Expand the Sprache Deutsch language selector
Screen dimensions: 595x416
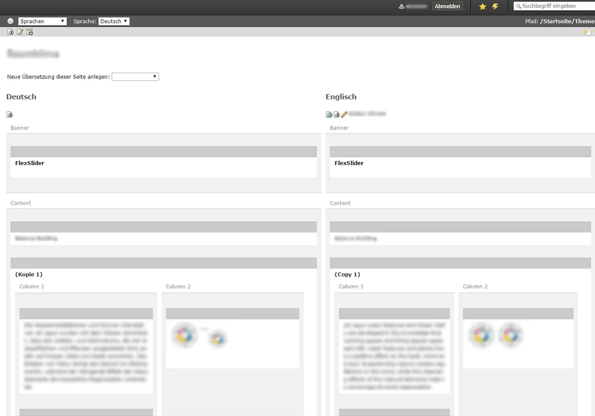coord(113,21)
